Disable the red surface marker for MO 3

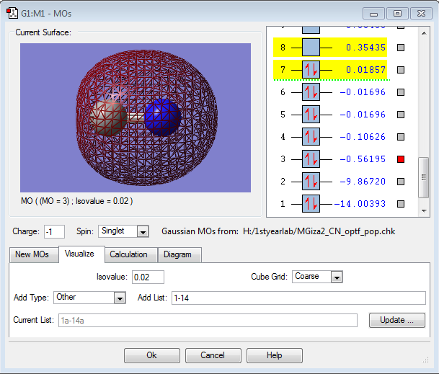[x=401, y=159]
